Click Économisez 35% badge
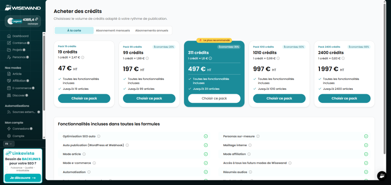Image resolution: width=391 pixels, height=185 pixels. click(x=229, y=47)
